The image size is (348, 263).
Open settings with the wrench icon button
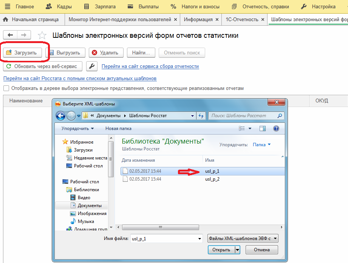click(x=92, y=67)
